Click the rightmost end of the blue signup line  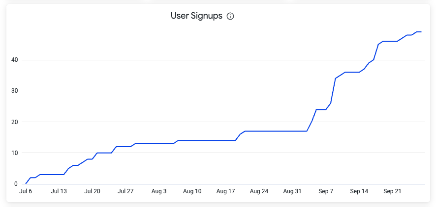[x=421, y=32]
